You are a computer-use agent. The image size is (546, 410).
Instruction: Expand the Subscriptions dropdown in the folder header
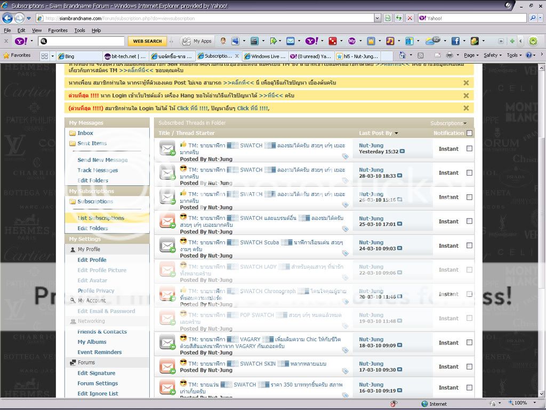click(x=448, y=123)
